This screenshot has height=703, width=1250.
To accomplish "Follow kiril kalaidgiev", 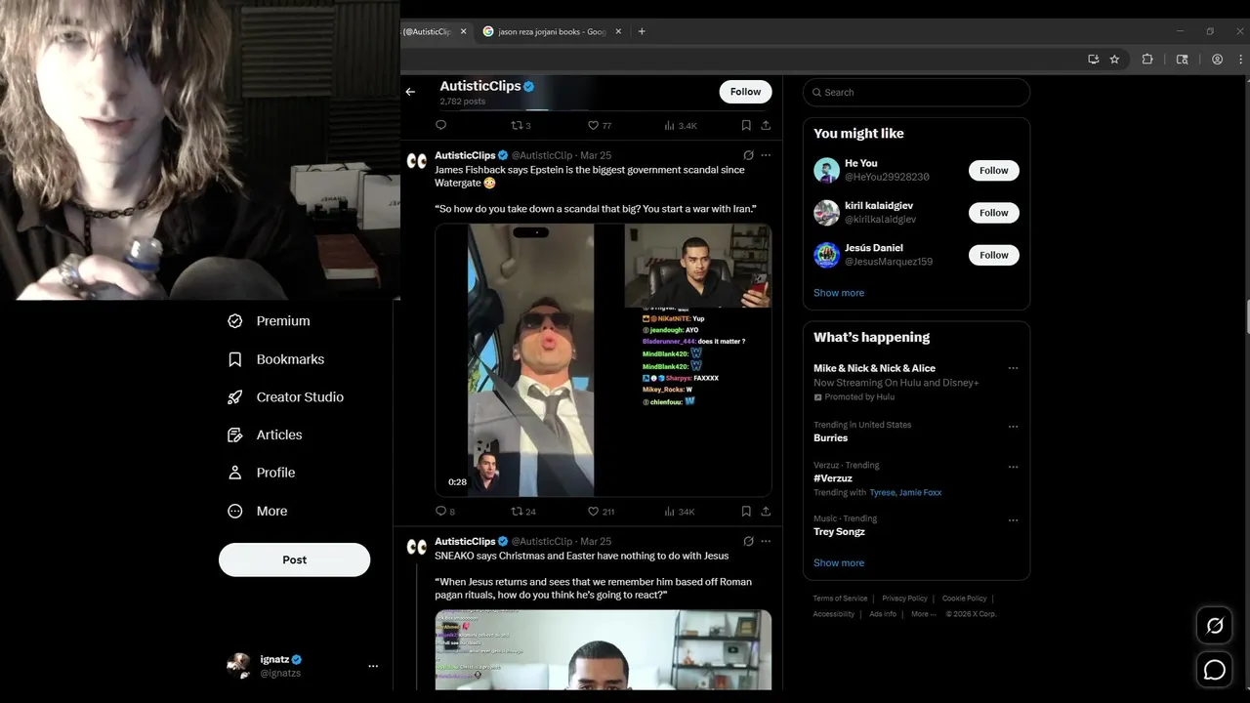I will click(993, 213).
